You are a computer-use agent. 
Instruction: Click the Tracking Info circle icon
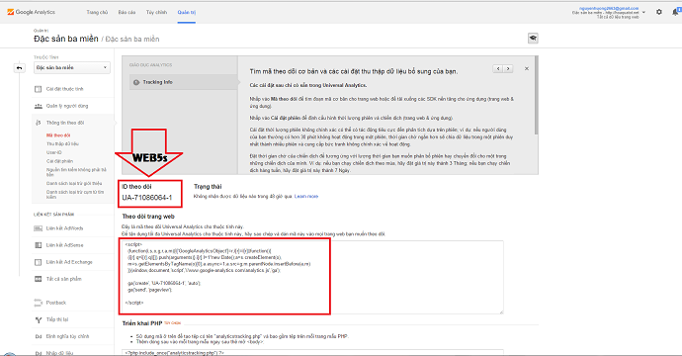click(x=136, y=82)
